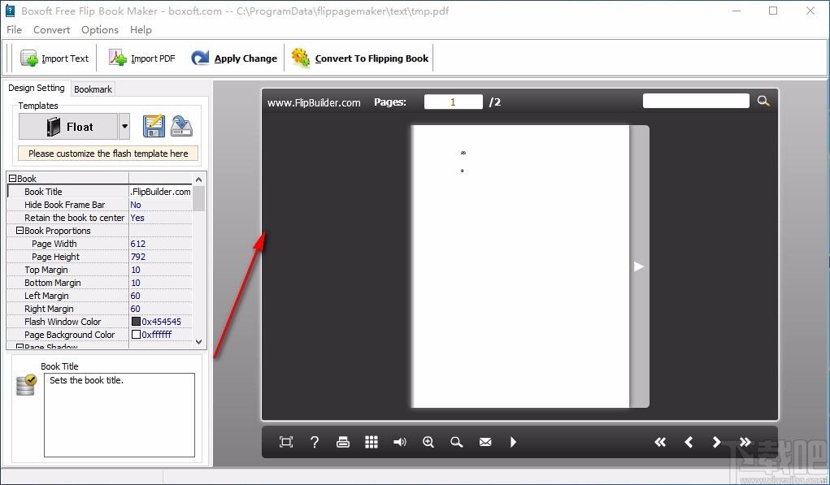Click the Flash Window Color value 0x454545
The height and width of the screenshot is (485, 830).
point(162,322)
